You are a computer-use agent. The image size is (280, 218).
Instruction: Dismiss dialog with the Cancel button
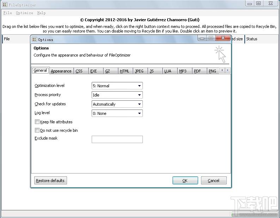(214, 181)
